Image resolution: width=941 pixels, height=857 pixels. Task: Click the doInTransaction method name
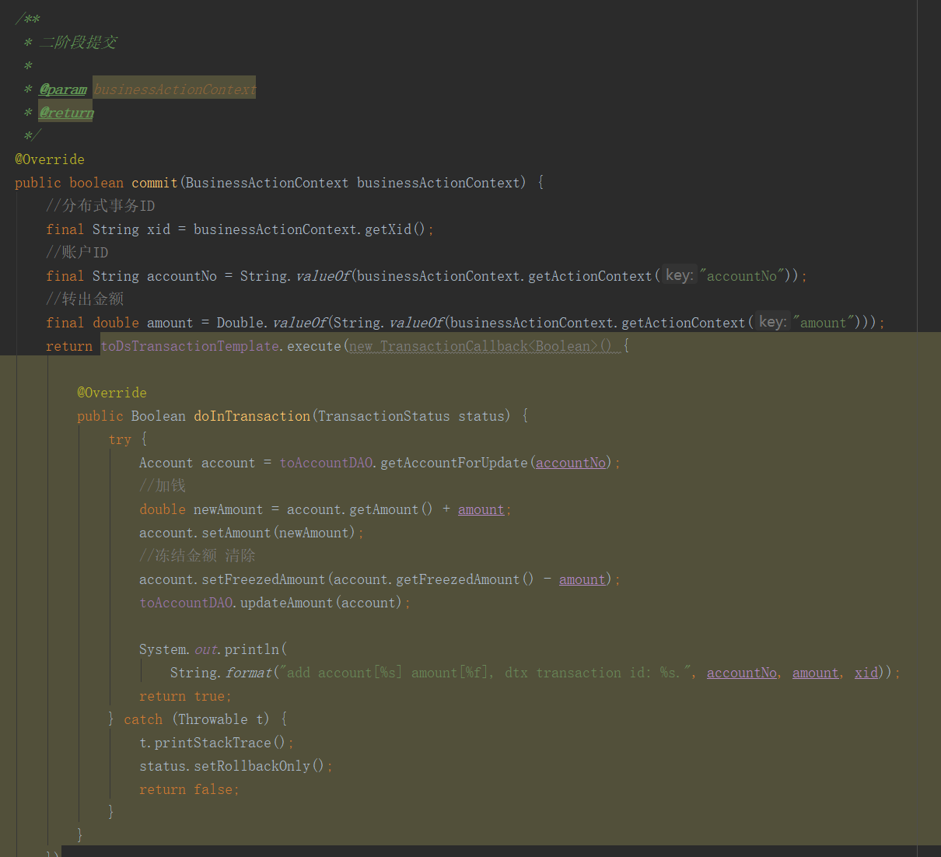click(x=252, y=416)
